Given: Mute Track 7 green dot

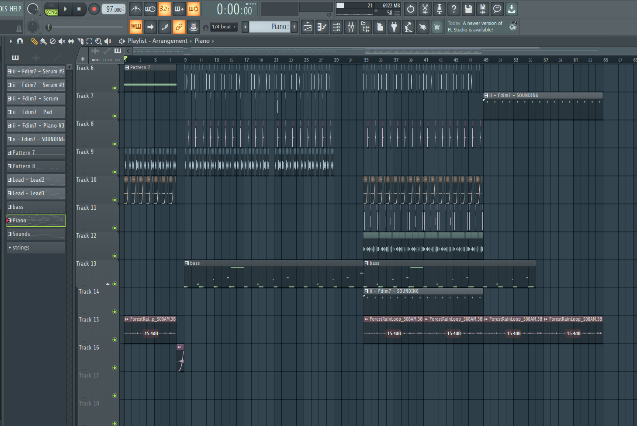Looking at the screenshot, I should [114, 116].
